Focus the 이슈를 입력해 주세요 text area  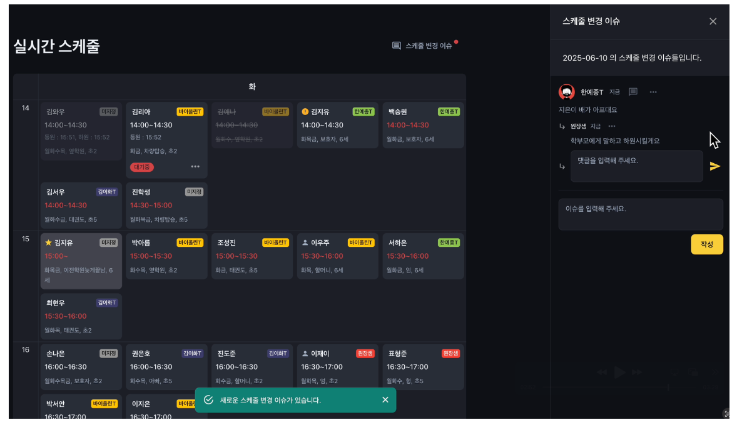pyautogui.click(x=640, y=214)
